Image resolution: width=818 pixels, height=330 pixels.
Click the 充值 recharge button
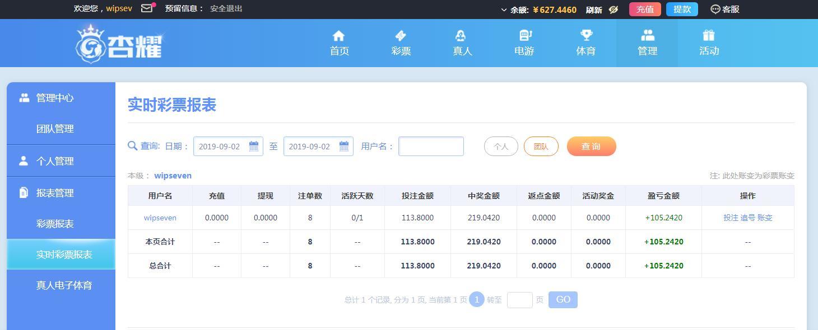click(645, 10)
